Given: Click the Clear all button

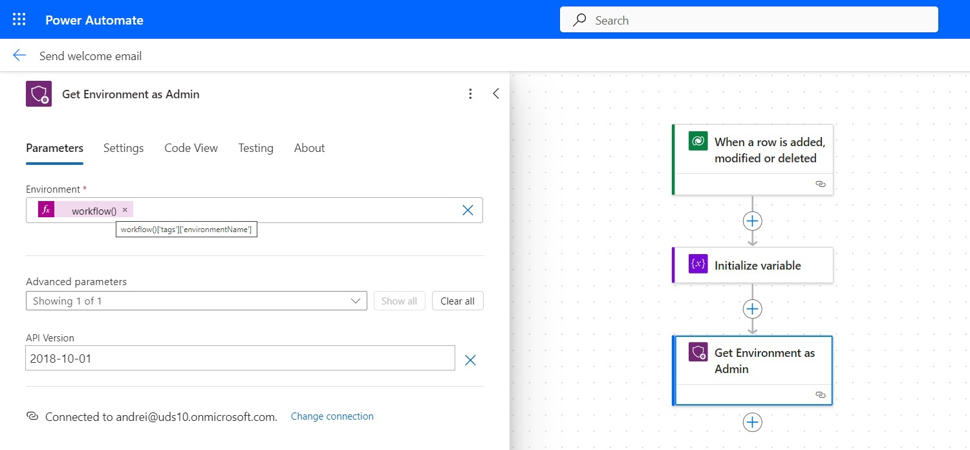Looking at the screenshot, I should pos(457,301).
